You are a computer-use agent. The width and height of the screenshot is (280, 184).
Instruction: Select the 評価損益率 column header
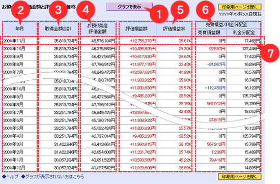(x=174, y=28)
